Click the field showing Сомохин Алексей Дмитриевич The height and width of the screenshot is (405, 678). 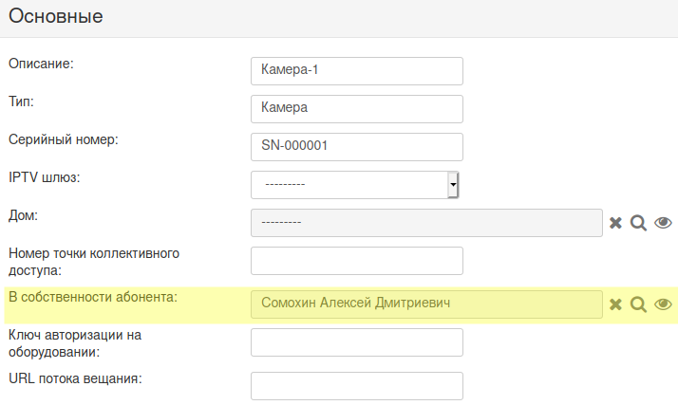point(426,304)
